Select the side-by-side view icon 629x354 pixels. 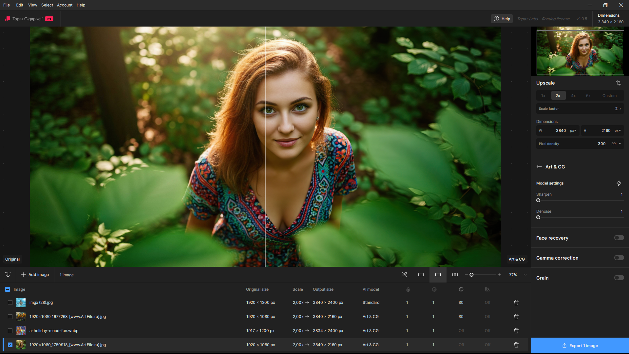pos(455,275)
